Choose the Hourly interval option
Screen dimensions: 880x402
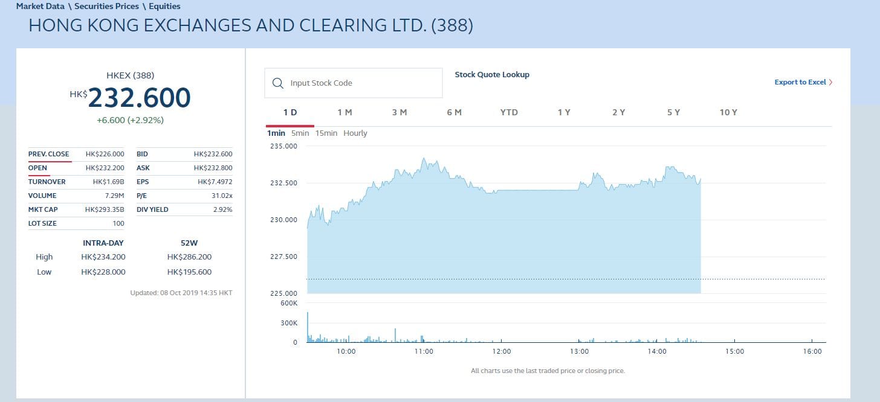click(x=355, y=133)
